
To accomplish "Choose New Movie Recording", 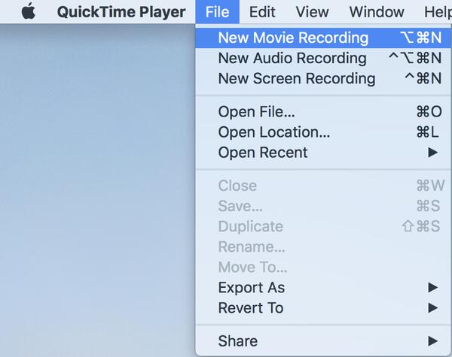I will coord(293,38).
